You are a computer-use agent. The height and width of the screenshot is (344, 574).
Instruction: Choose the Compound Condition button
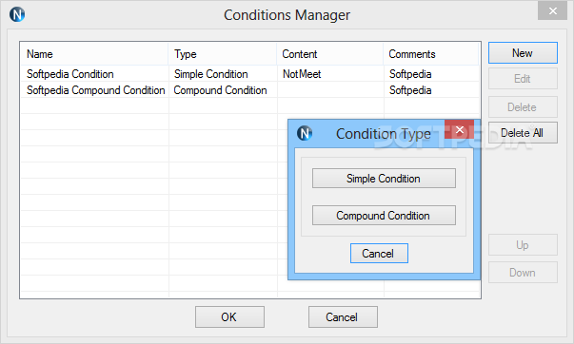(384, 216)
